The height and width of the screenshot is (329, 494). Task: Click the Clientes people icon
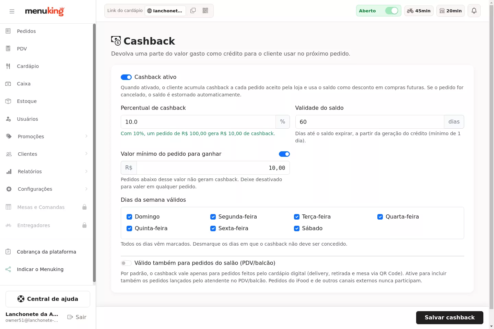coord(9,154)
